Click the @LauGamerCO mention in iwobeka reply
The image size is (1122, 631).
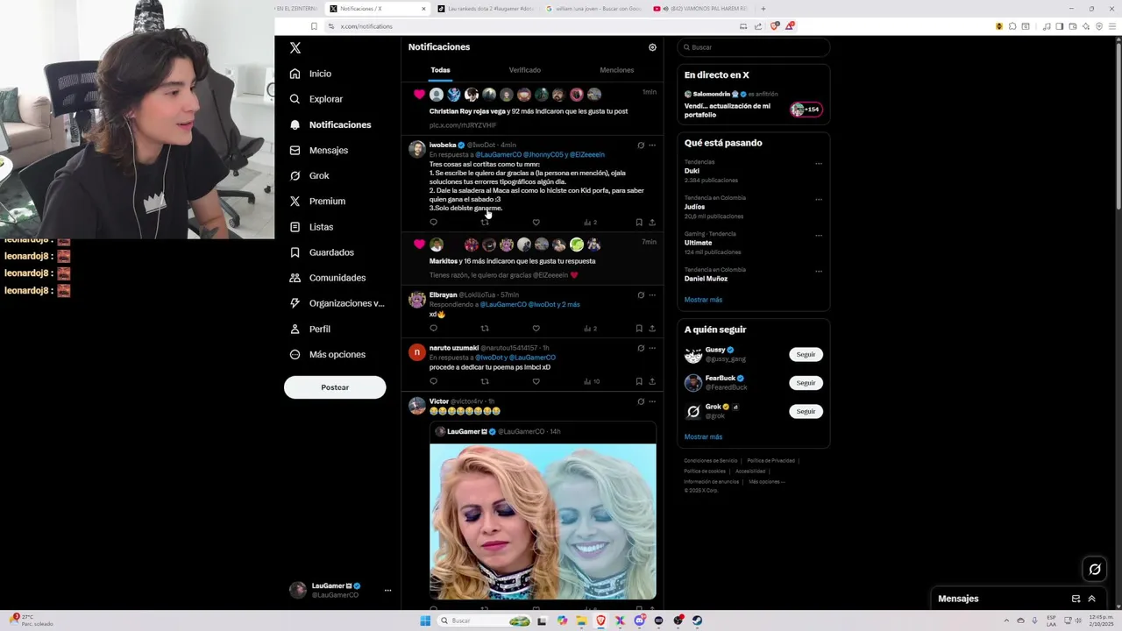(x=498, y=155)
